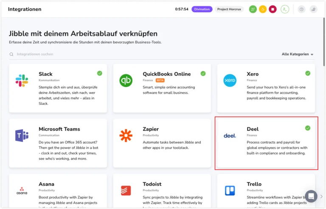Open the Slack card title
326x209 pixels.
tap(45, 74)
